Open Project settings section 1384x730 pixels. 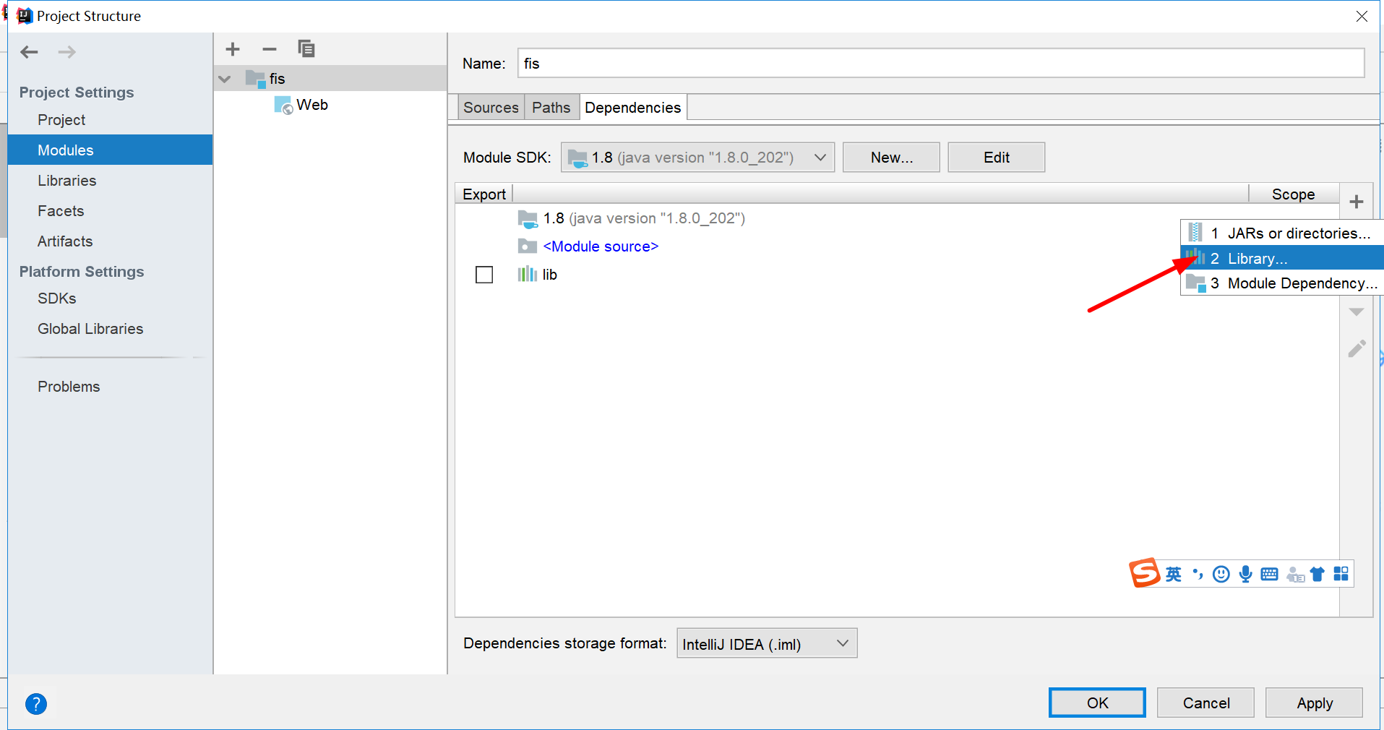[x=61, y=120]
